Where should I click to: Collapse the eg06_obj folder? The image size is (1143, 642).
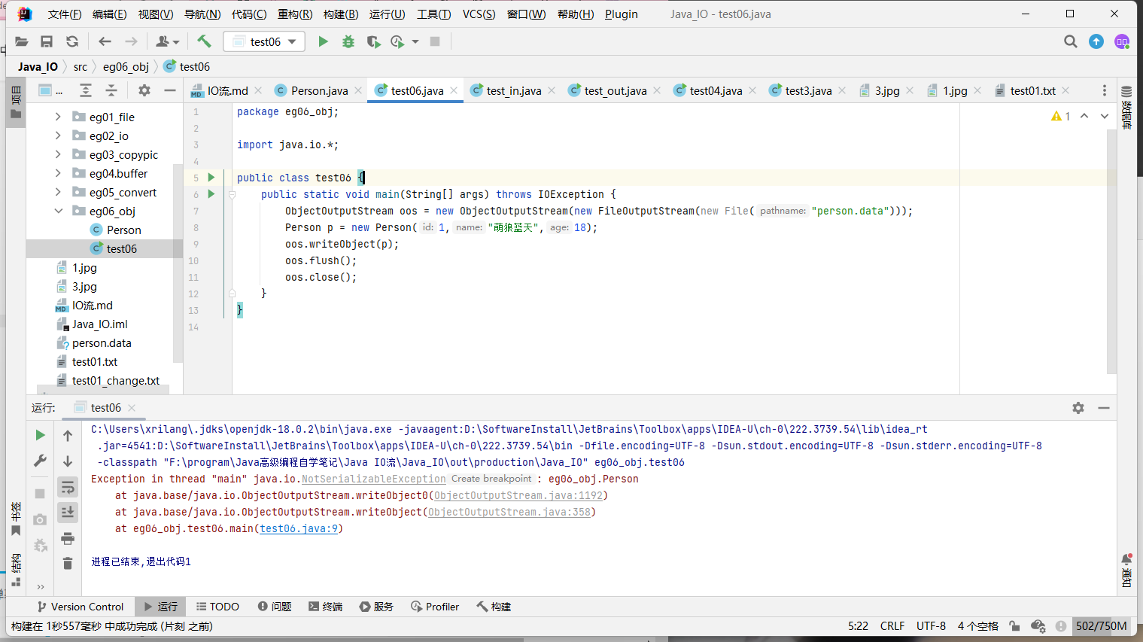coord(58,211)
